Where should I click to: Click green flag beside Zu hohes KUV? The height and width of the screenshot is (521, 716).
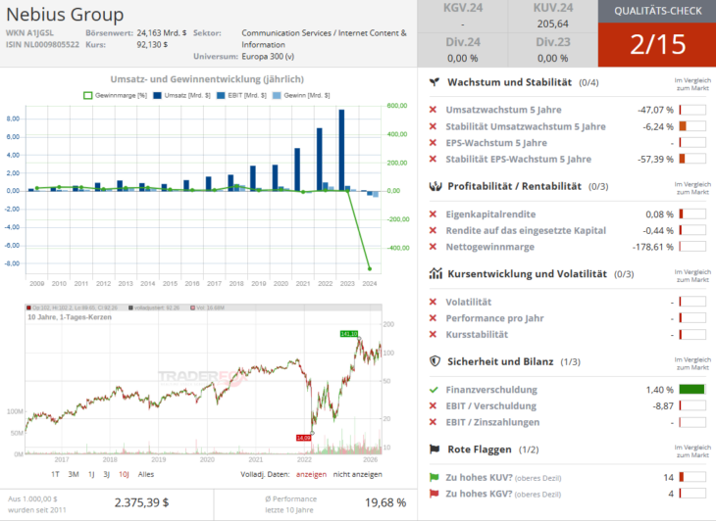tap(434, 476)
